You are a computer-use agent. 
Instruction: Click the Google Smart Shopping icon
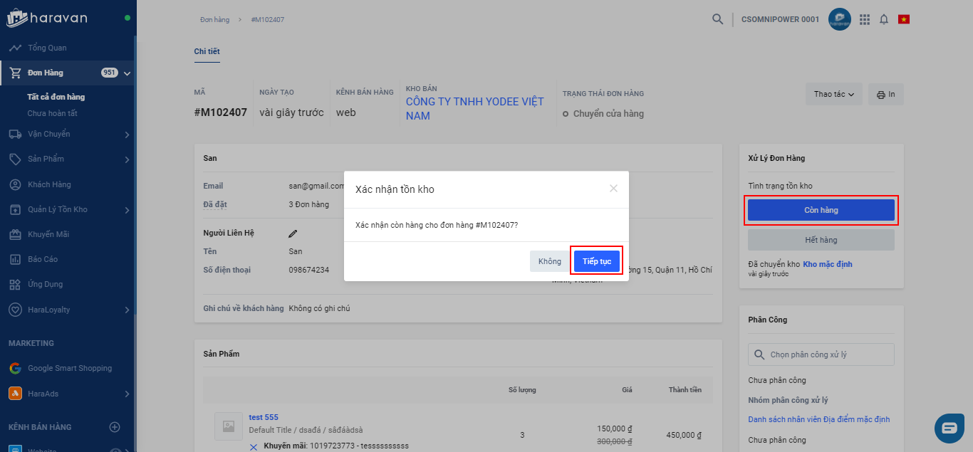pos(15,368)
